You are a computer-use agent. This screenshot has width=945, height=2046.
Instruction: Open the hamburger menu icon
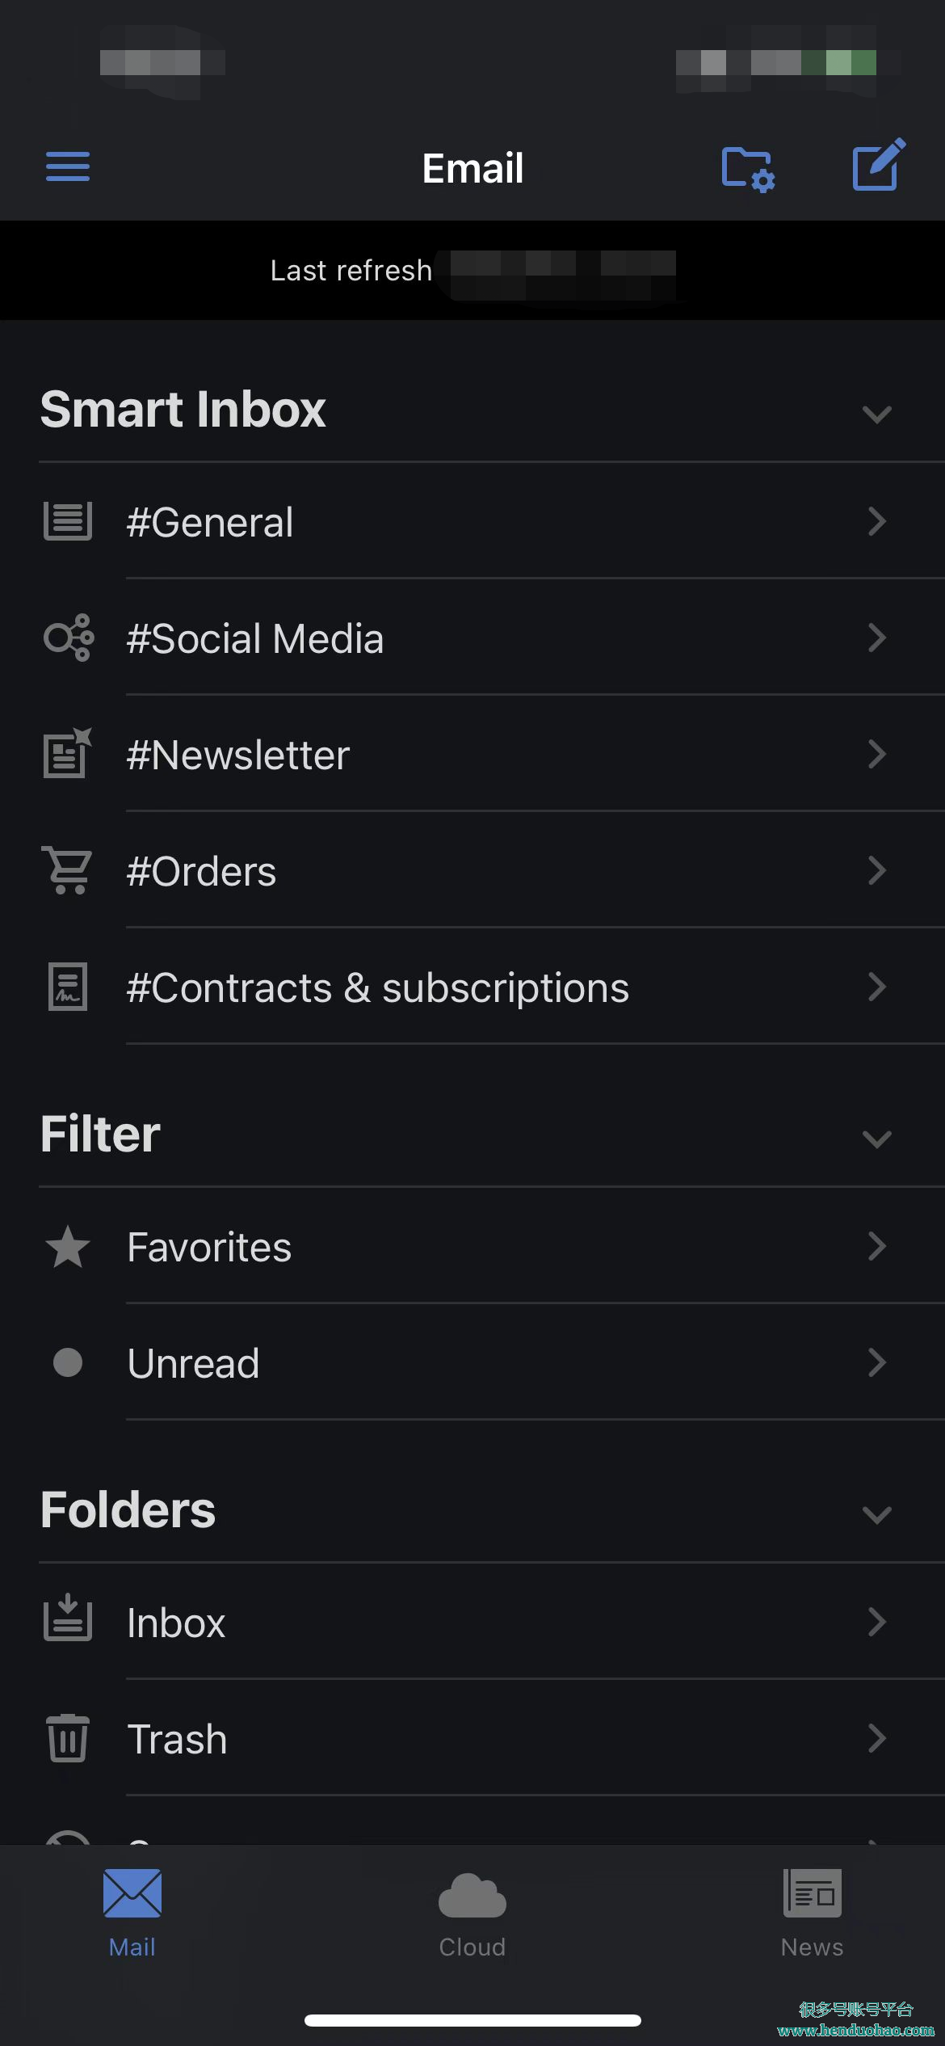[68, 167]
